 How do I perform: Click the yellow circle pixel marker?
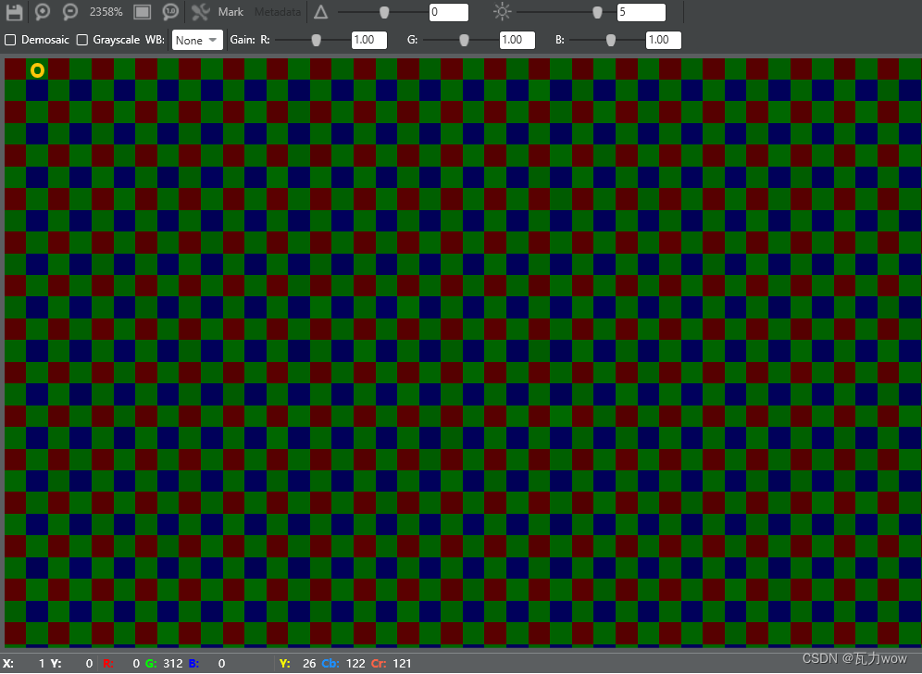click(x=37, y=70)
